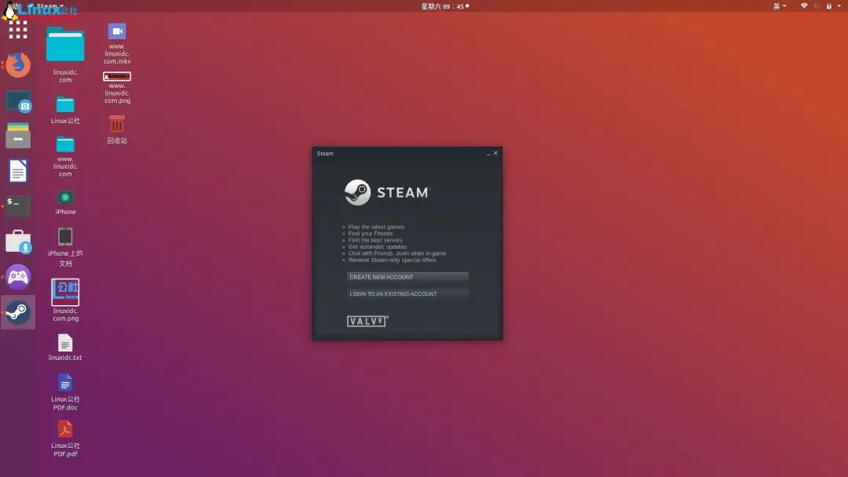Click 'Find the best servers' text

point(375,240)
